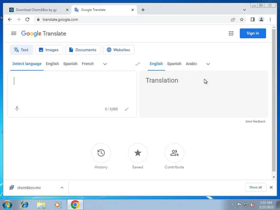Turn on handwriting pencil input
The height and width of the screenshot is (210, 280).
[x=127, y=109]
